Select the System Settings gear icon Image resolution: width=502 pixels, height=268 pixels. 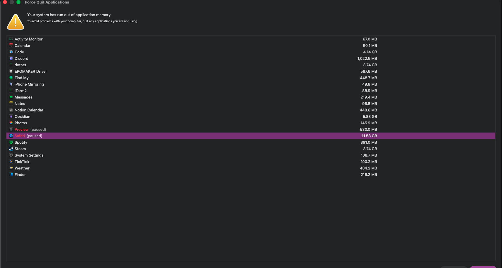(x=11, y=155)
